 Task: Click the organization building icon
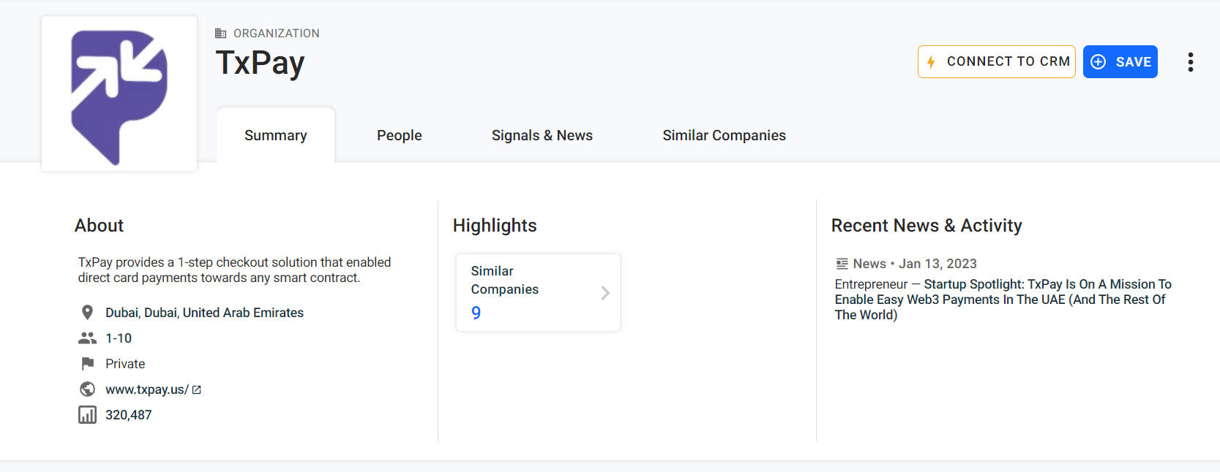tap(220, 34)
